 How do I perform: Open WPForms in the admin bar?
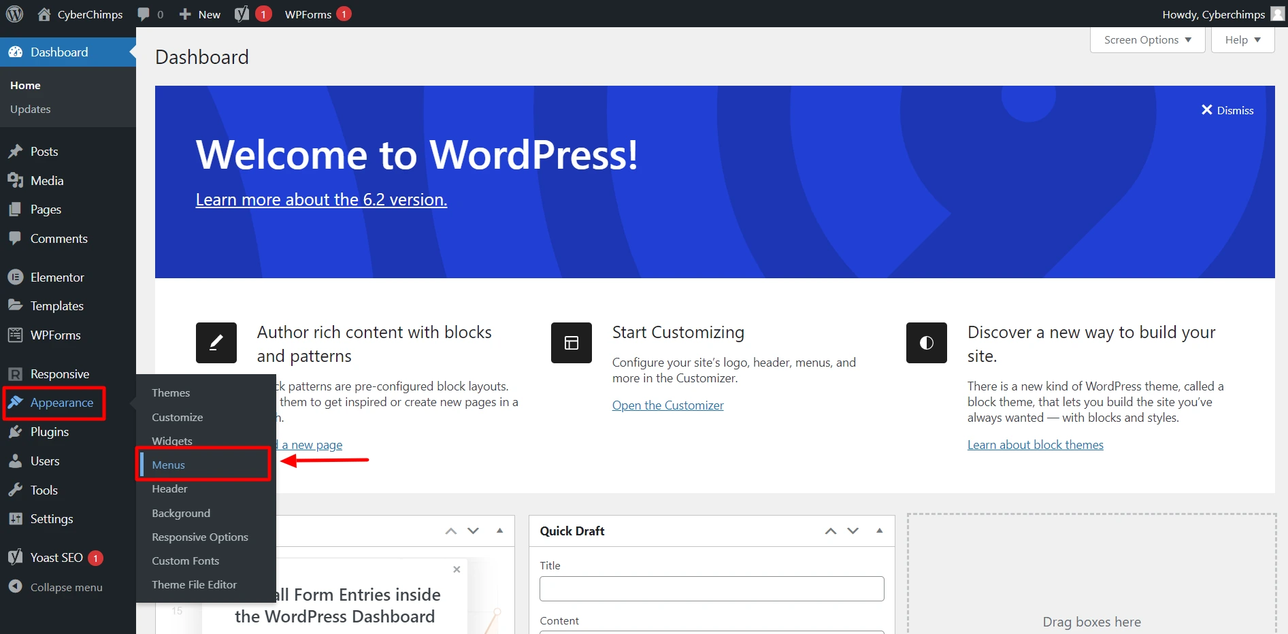click(318, 14)
